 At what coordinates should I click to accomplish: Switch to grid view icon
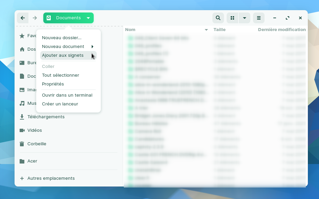pos(232,18)
